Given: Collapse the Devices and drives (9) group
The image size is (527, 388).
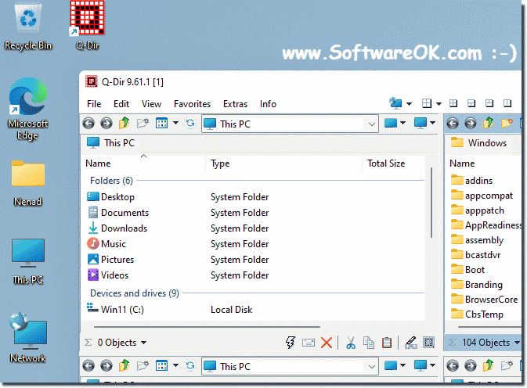Looking at the screenshot, I should click(x=135, y=293).
